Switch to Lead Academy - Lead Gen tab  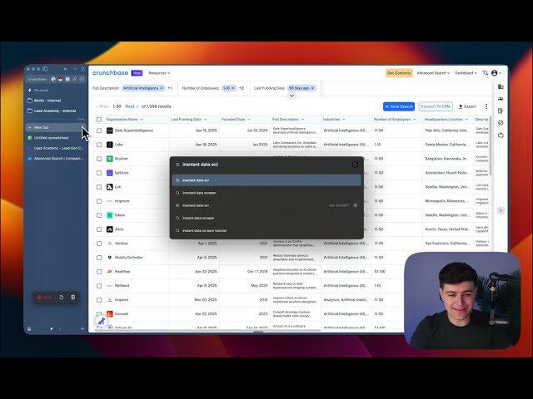click(x=56, y=148)
